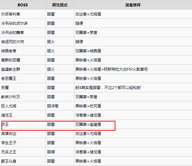192x166 pixels.
Task: Click 洋葱套+猎龙盾 in the 猎龙王 row
Action: (88, 115)
